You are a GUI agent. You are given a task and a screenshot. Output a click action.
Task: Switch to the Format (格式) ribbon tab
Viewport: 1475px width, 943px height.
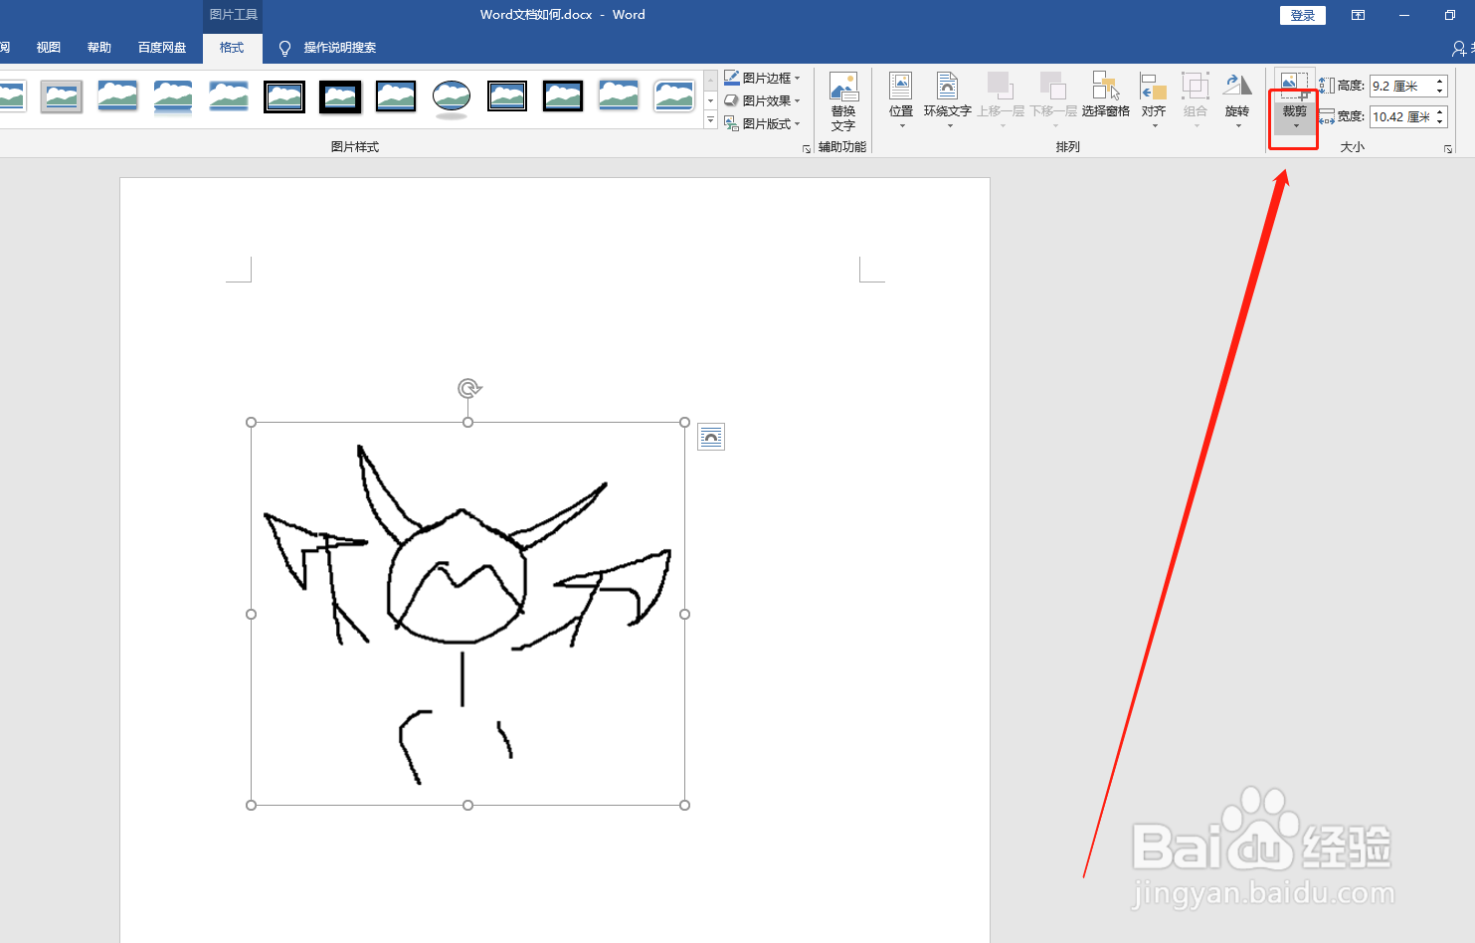tap(232, 48)
